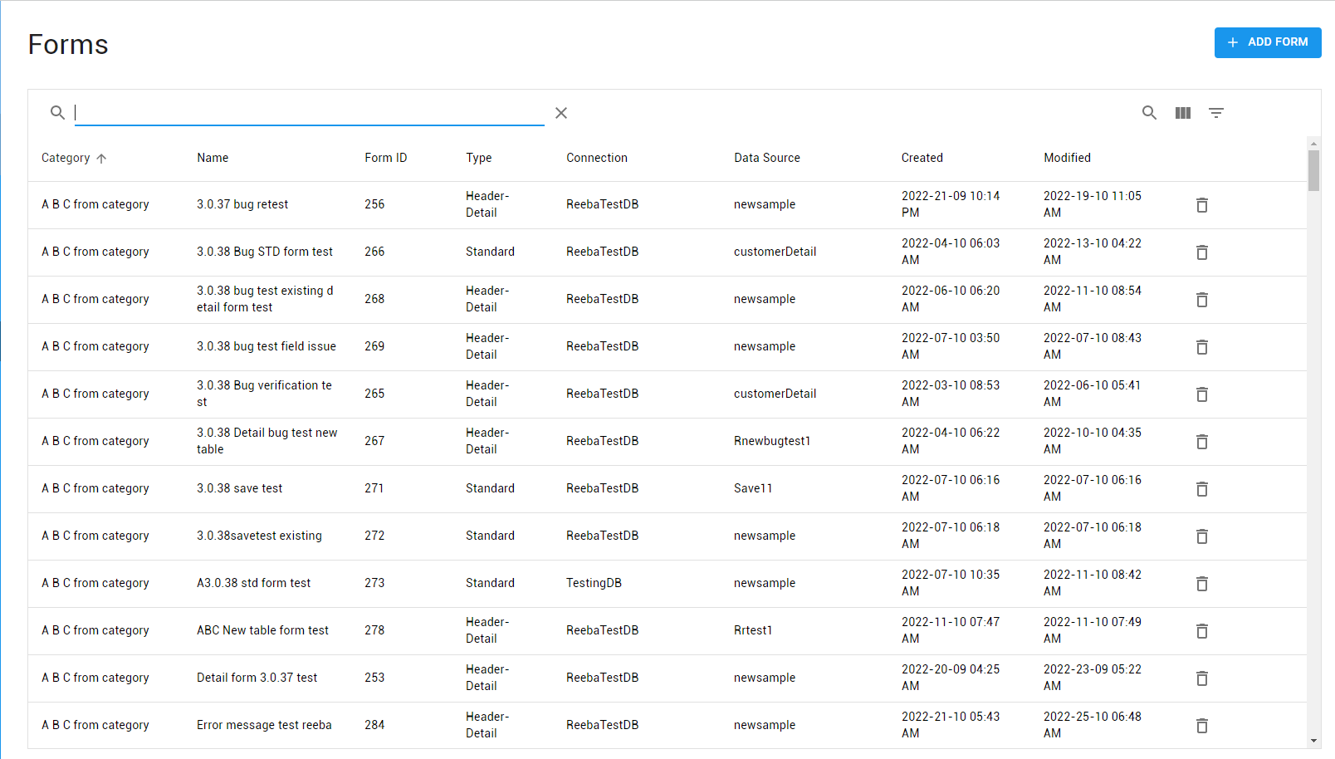Delete form ID 268 via trash icon

tap(1201, 300)
